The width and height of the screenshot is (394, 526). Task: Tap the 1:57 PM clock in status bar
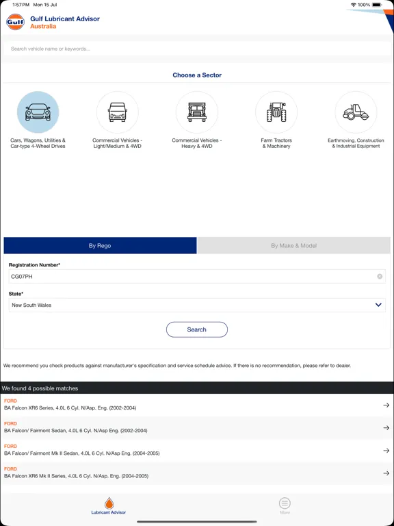point(21,5)
